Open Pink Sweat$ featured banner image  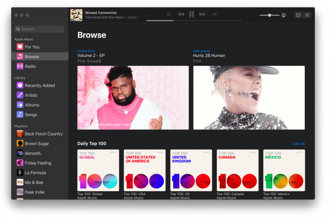(133, 97)
